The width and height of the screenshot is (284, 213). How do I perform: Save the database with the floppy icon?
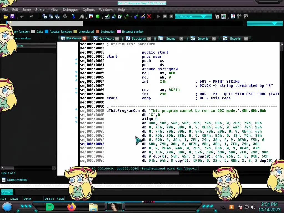click(12, 16)
